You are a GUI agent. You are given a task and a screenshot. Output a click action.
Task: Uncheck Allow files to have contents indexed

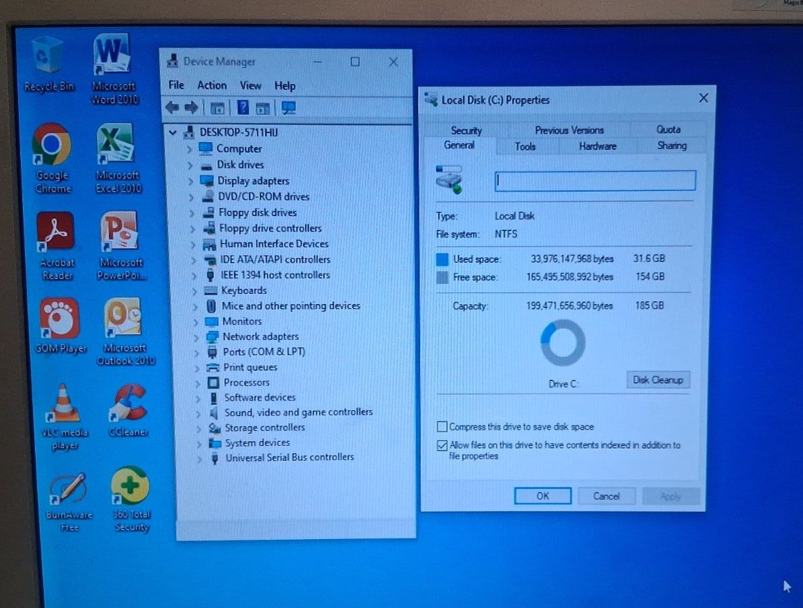click(x=442, y=446)
